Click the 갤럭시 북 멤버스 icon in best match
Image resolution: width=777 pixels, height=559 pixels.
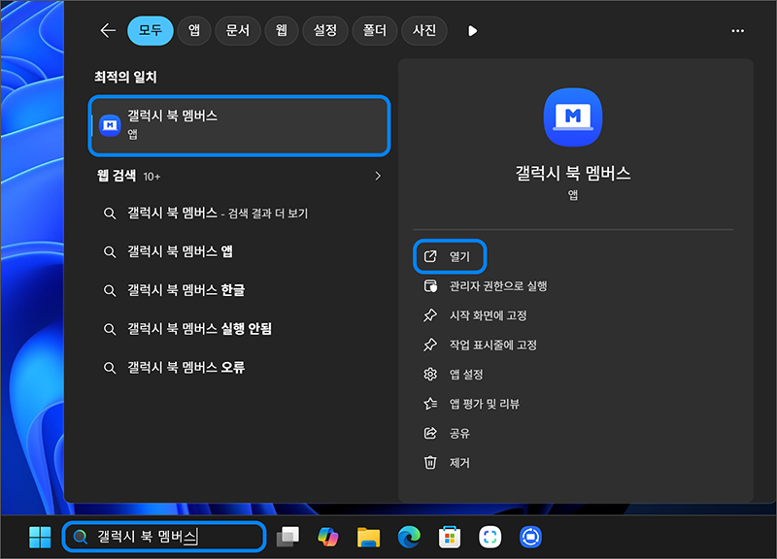tap(110, 125)
